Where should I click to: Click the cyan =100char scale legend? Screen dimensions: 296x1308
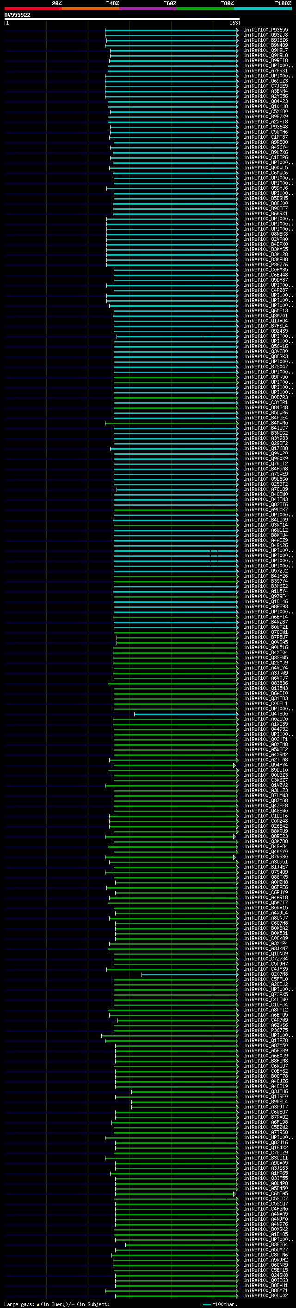point(220,1304)
